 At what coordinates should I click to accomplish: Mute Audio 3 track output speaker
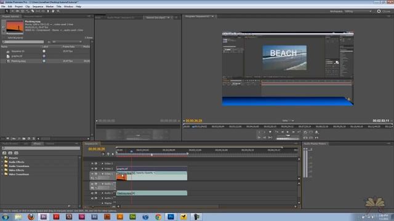point(92,198)
